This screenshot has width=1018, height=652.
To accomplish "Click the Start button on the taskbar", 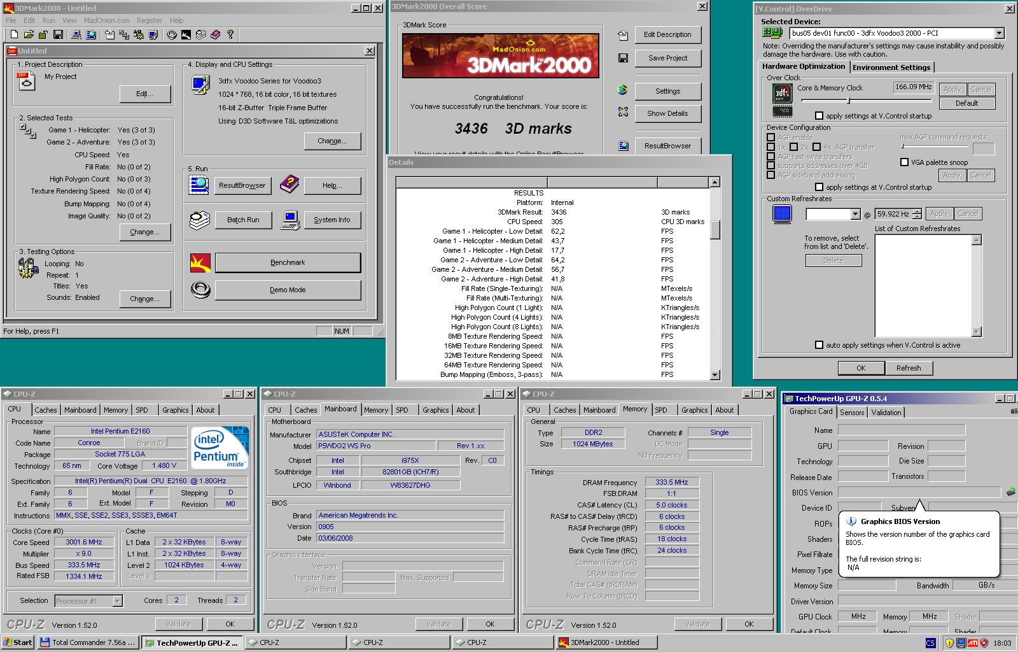I will coord(18,642).
